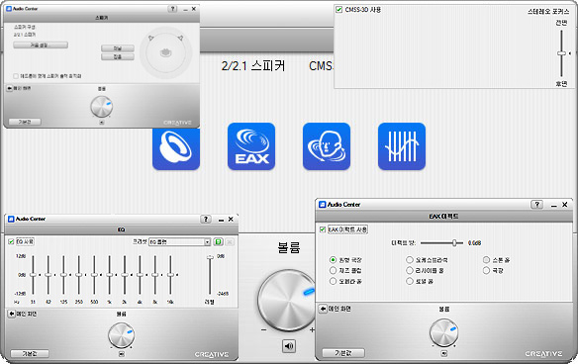Click the 16k EQ band slider

click(x=170, y=275)
